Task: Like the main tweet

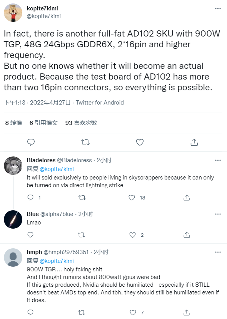Action: pyautogui.click(x=140, y=142)
